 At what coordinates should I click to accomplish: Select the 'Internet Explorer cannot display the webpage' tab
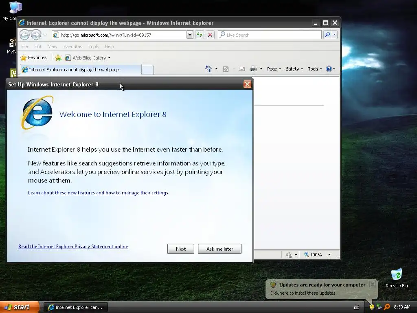point(81,70)
